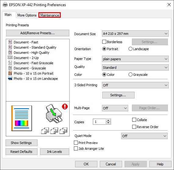Pick the Photo - 10 x 15 cm Portrait icon
174x170 pixels.
pos(10,73)
